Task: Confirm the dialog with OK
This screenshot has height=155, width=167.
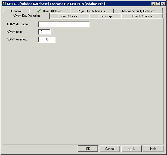Action: tap(88, 149)
